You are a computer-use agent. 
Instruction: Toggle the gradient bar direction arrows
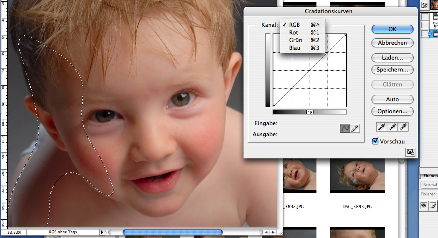point(310,112)
